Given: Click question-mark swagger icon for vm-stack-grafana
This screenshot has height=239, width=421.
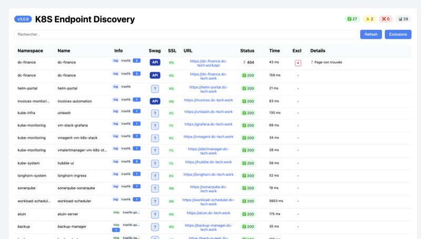Looking at the screenshot, I should [155, 126].
